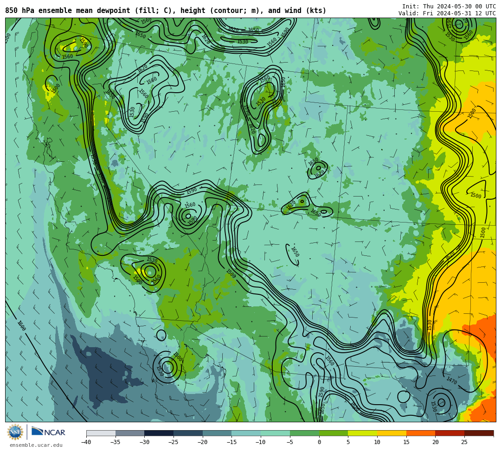Click the dark red 20 to 25 swatch
The height and width of the screenshot is (451, 501).
click(450, 433)
